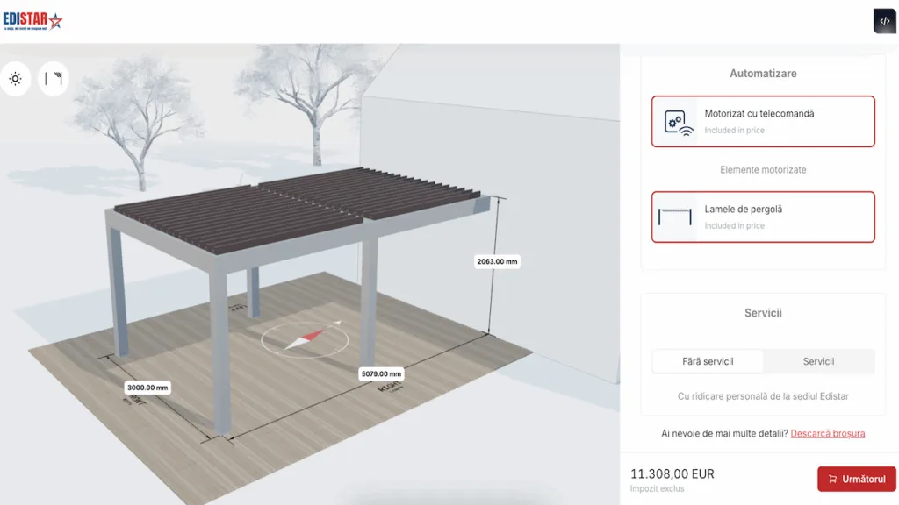The width and height of the screenshot is (899, 505).
Task: Open the Descarcă broșura link
Action: tap(827, 433)
